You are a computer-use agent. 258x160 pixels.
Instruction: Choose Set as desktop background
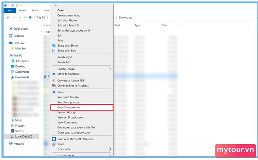click(74, 30)
